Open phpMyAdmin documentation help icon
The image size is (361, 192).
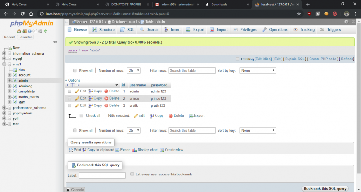coord(29,31)
